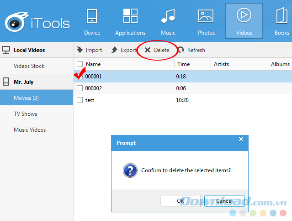The image size is (292, 221).
Task: Cancel the delete prompt
Action: click(224, 201)
